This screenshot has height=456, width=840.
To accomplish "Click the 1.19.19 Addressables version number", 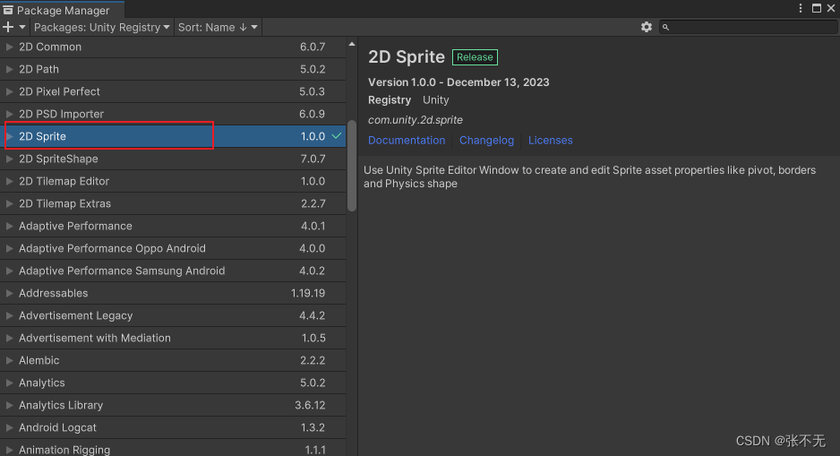I will (308, 293).
